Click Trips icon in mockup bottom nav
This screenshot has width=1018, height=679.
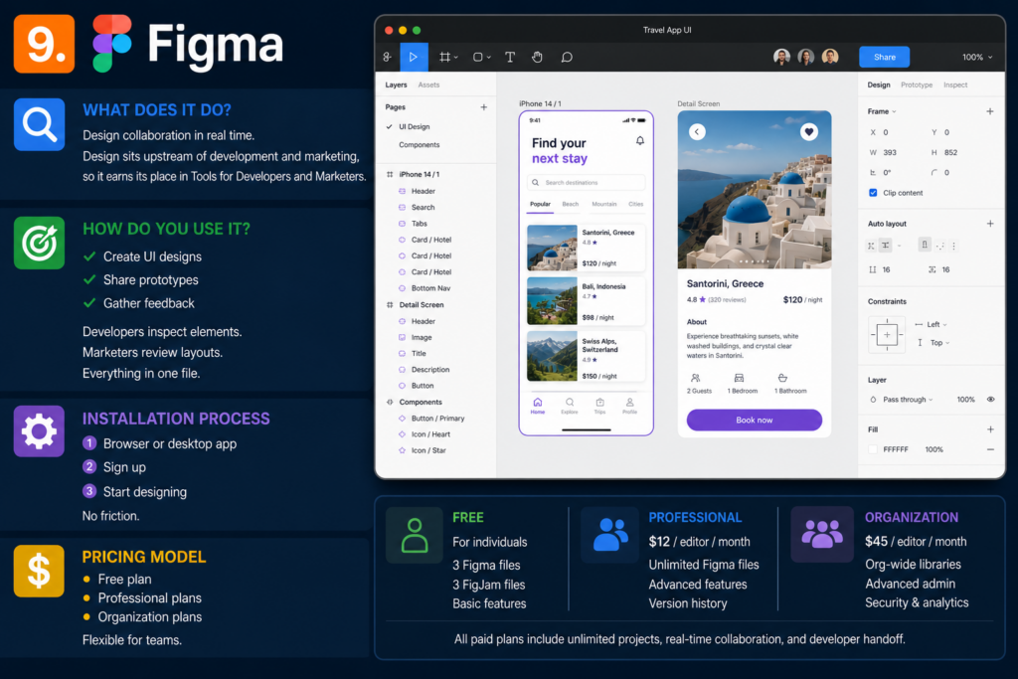tap(599, 407)
